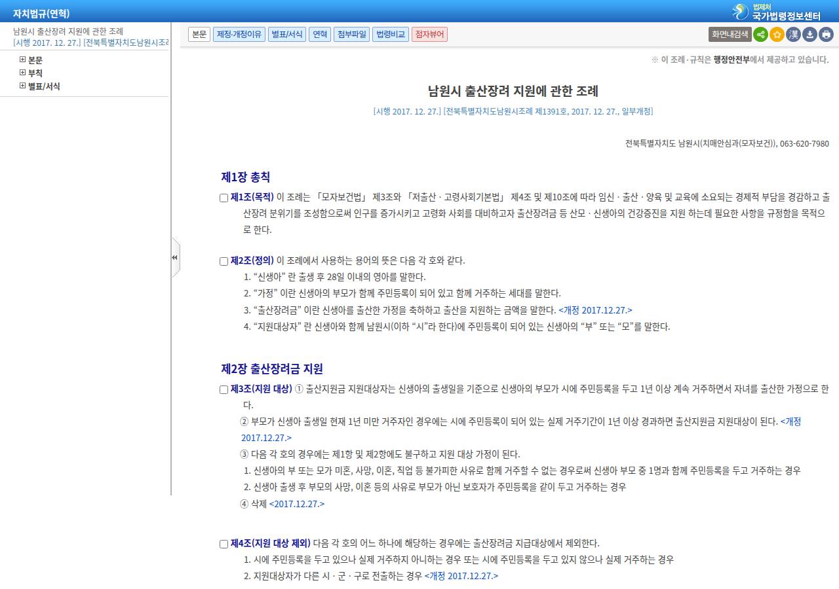Select 별표/서식 label in left tree

[44, 86]
